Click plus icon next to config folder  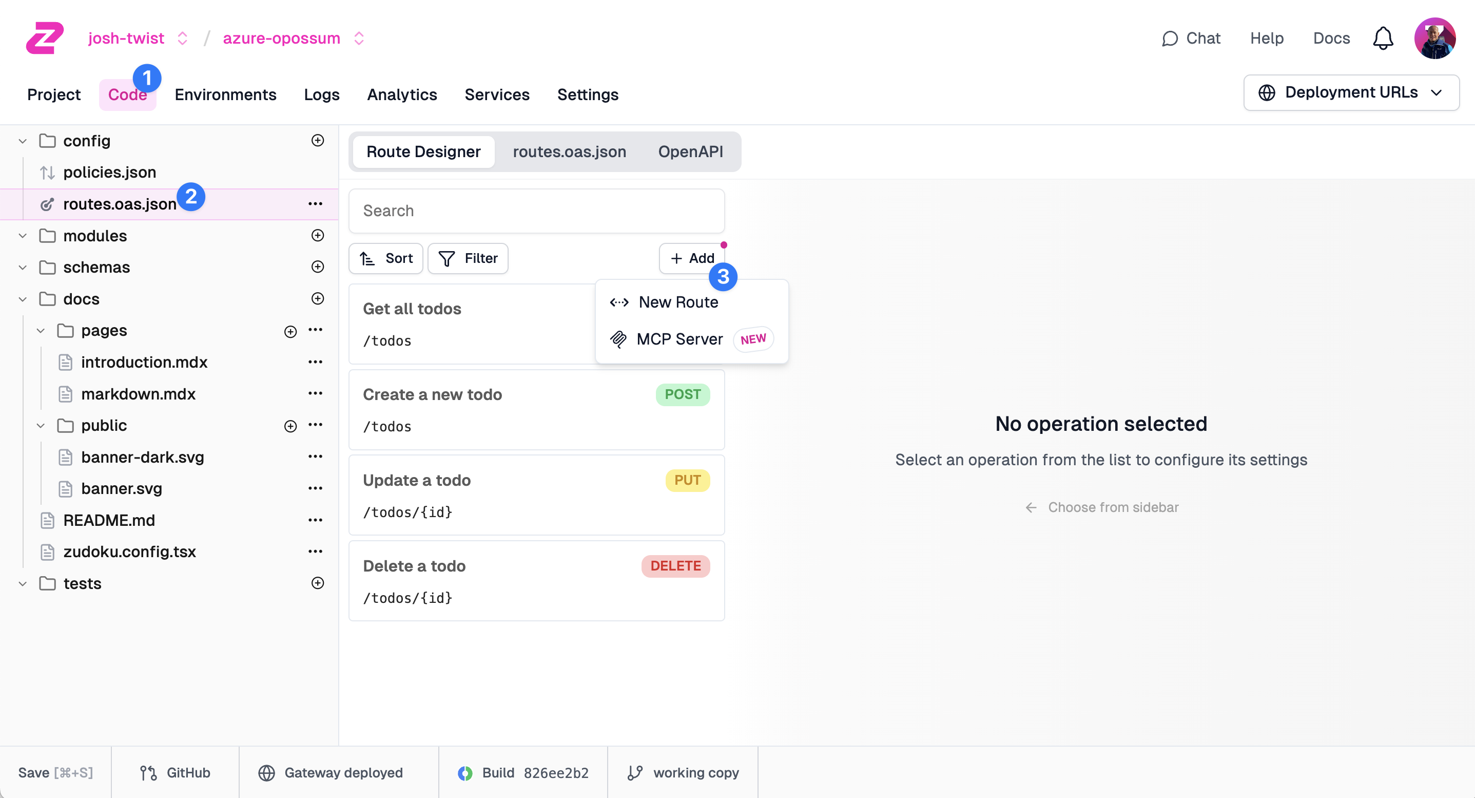(x=317, y=140)
